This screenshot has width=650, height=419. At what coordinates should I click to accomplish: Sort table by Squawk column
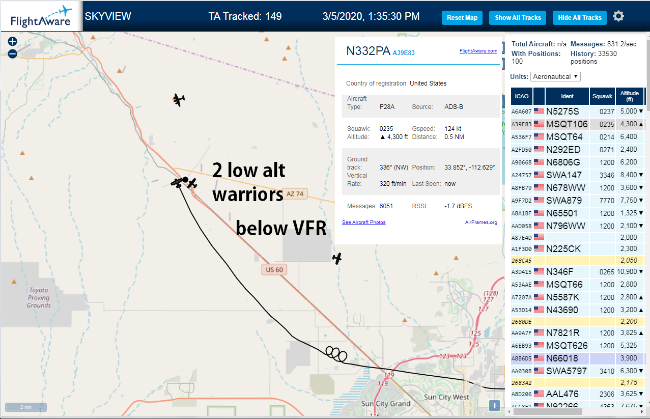pyautogui.click(x=603, y=96)
